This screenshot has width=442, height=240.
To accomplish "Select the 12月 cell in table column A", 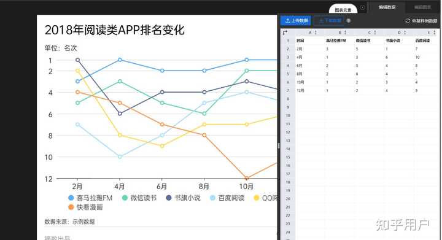I will tap(309, 90).
